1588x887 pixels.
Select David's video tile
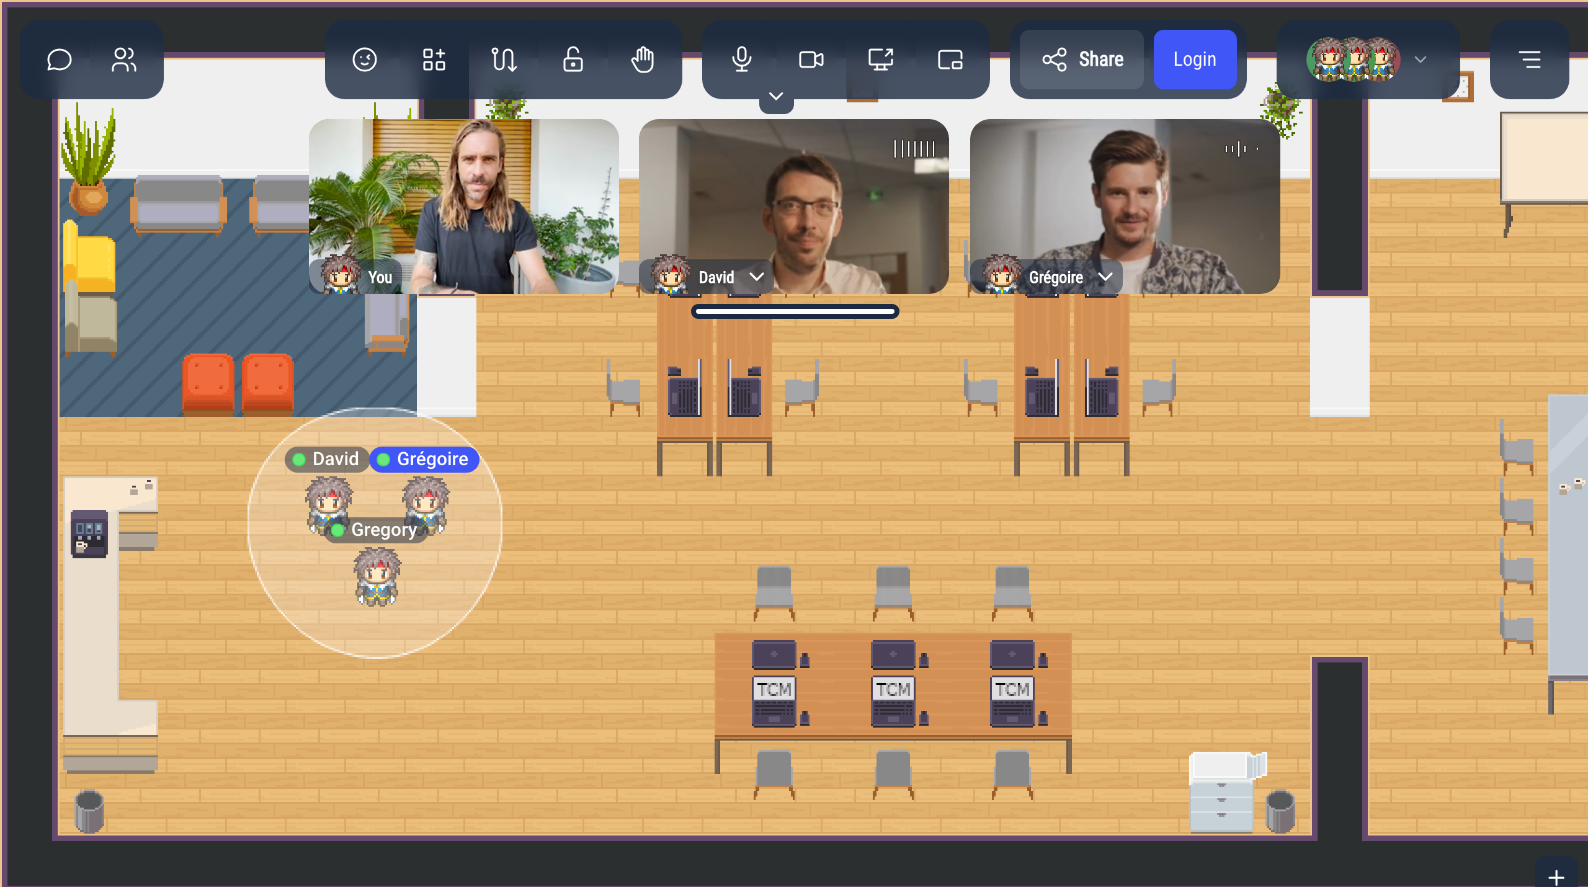point(794,206)
